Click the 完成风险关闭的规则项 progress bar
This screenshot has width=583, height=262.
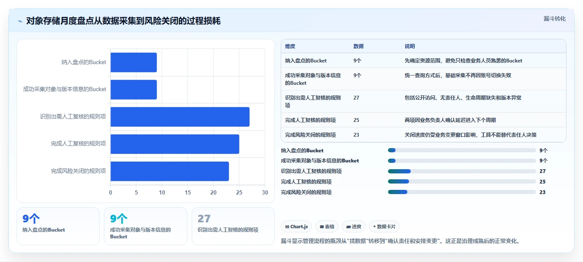(462, 192)
